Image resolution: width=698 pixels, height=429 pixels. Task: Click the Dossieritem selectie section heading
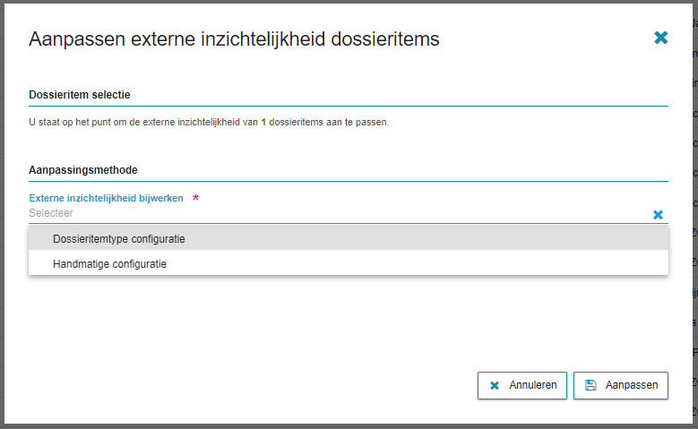[81, 95]
